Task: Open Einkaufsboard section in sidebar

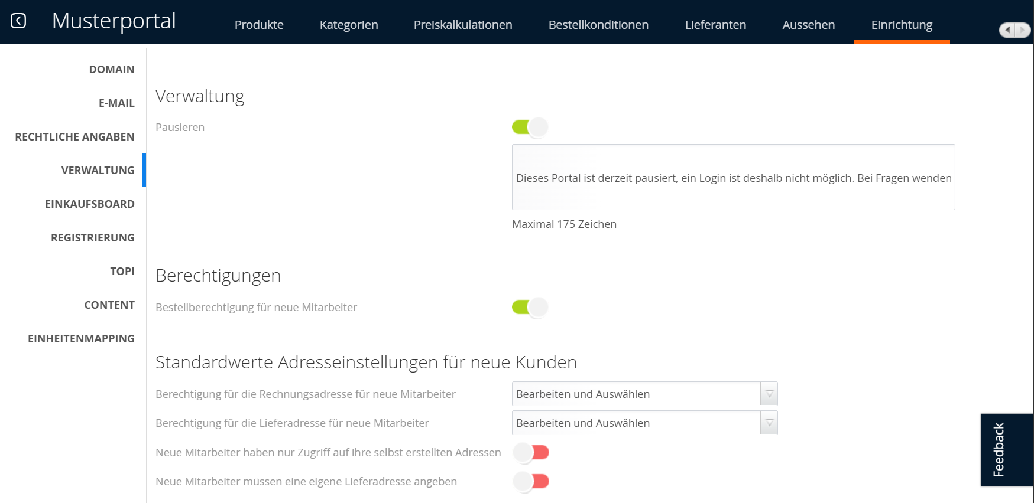Action: (x=90, y=204)
